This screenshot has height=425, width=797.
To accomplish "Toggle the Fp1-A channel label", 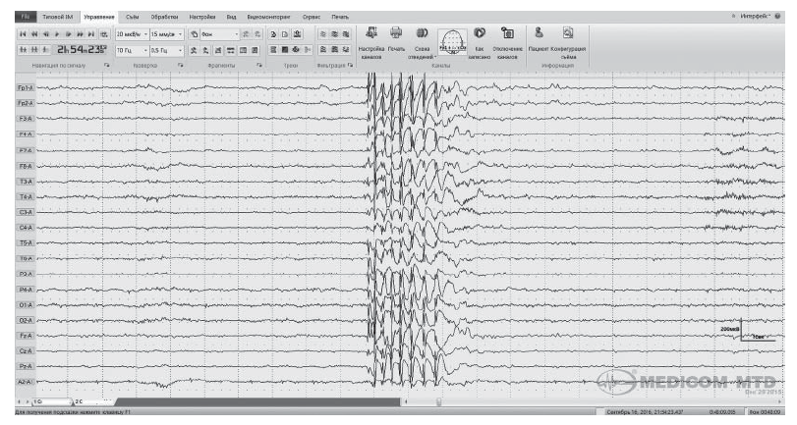I will (25, 88).
